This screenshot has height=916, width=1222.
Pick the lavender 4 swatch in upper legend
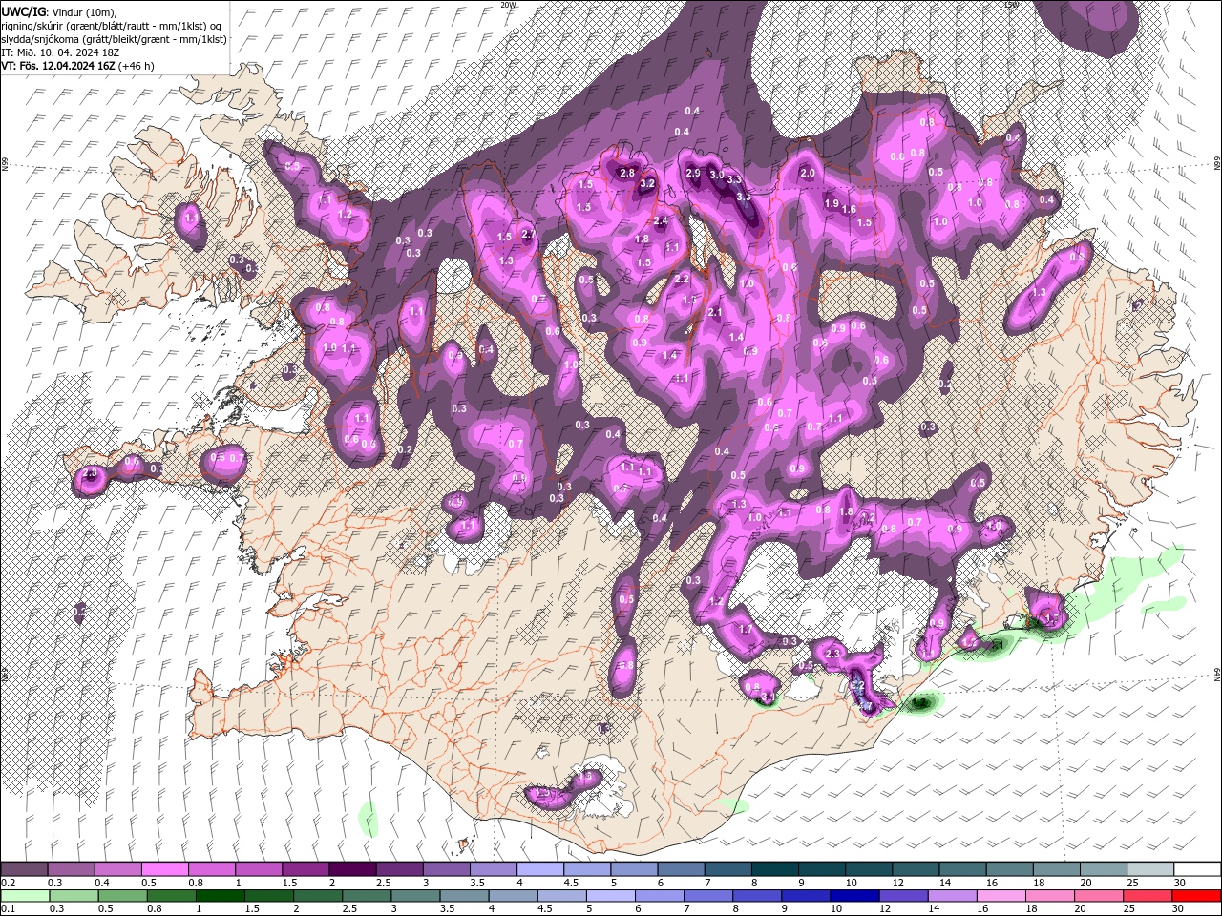(x=539, y=869)
